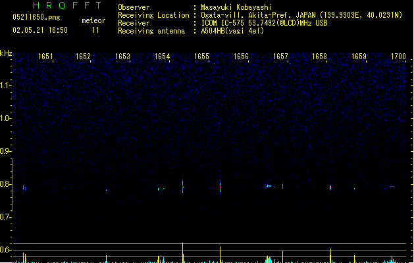
Task: Click the meteor echo after 1655
Action: (220, 187)
